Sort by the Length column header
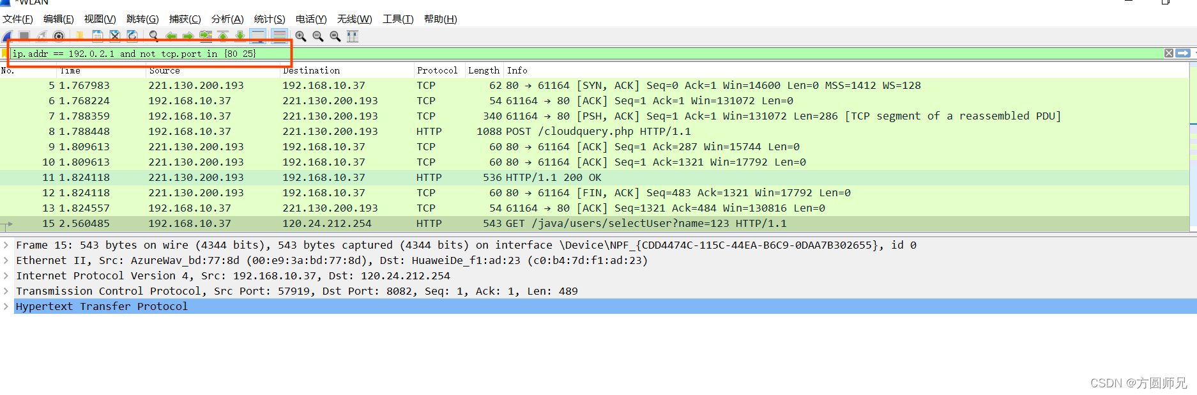This screenshot has height=395, width=1197. point(484,70)
